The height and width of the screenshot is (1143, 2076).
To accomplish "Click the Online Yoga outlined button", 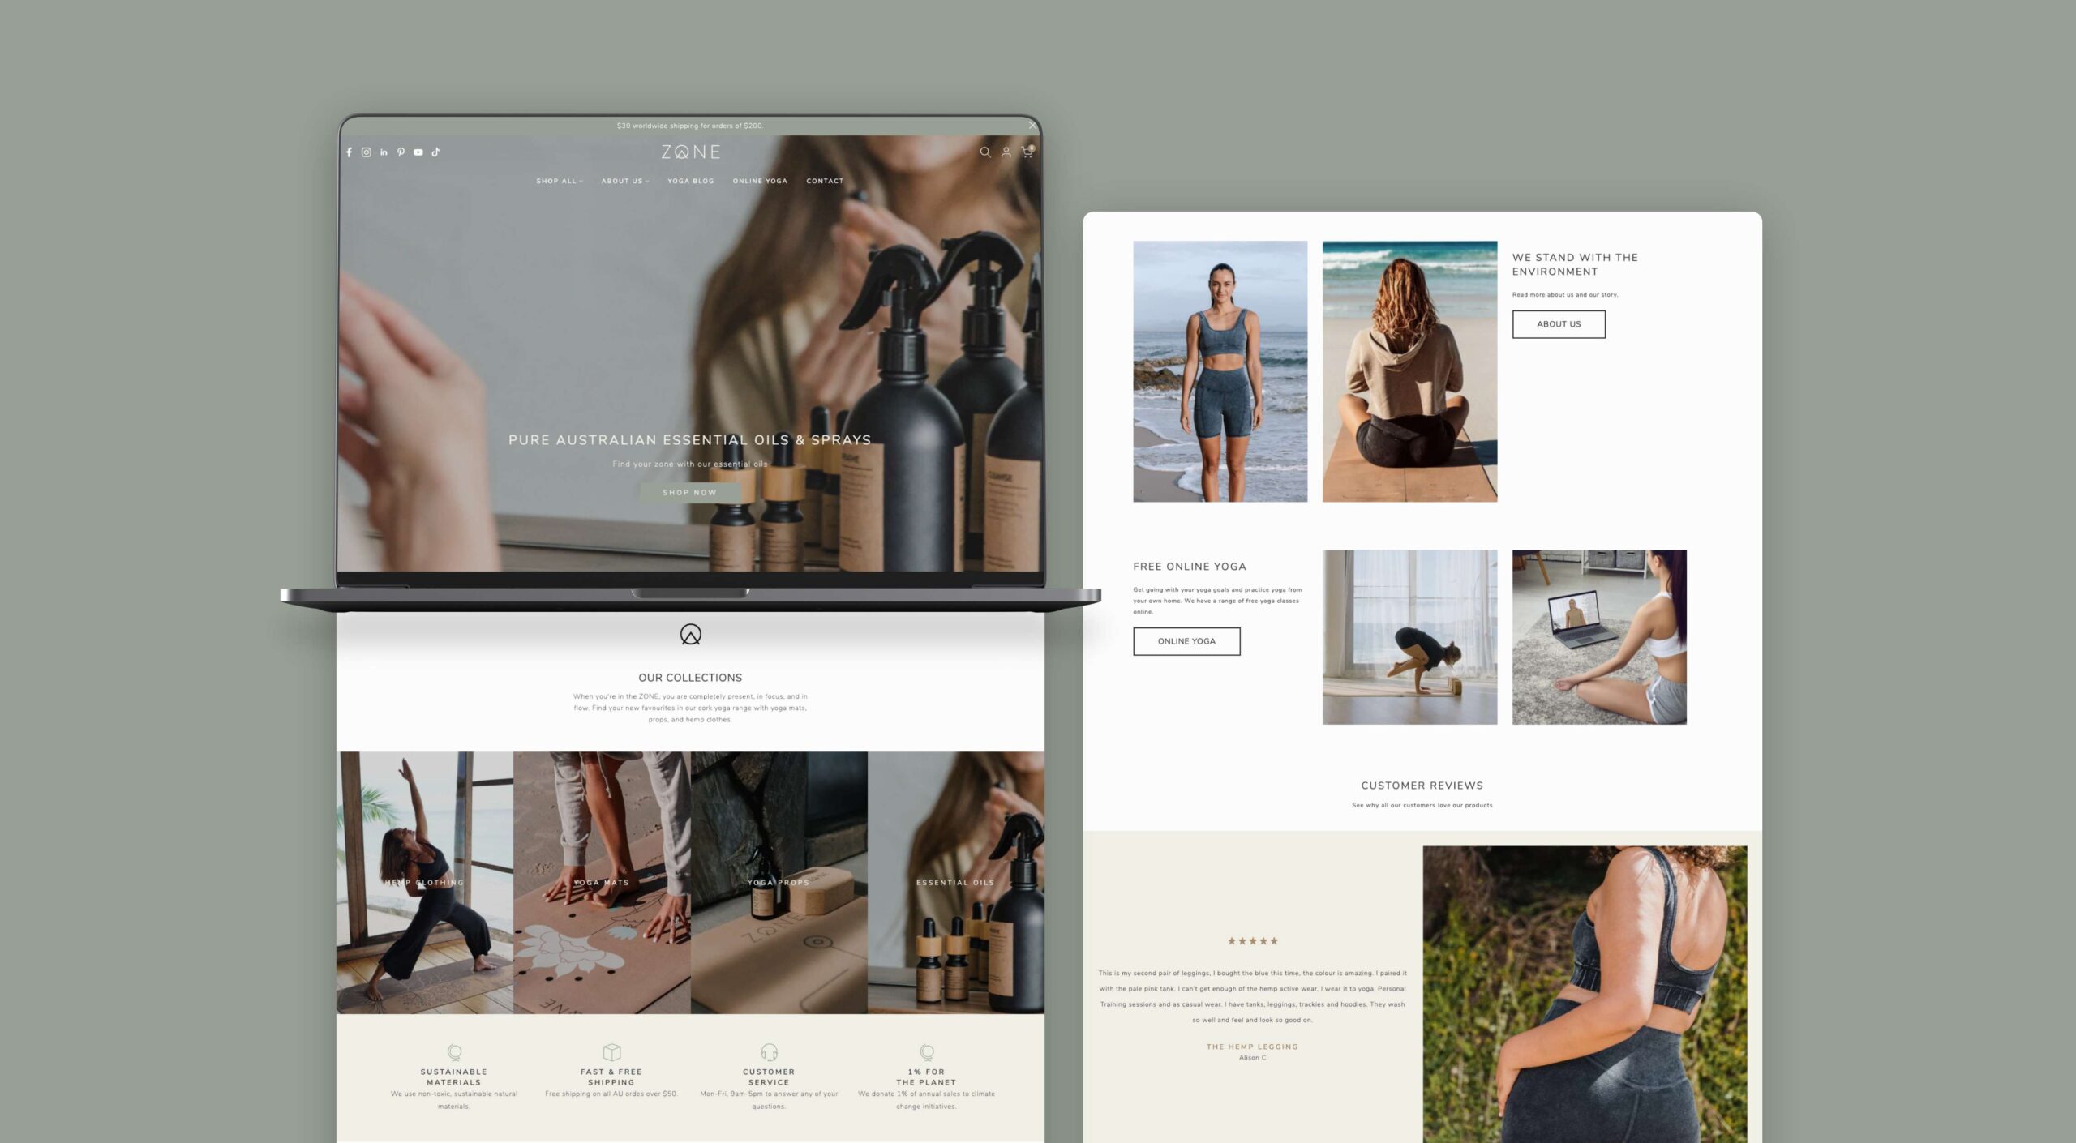I will [x=1186, y=641].
